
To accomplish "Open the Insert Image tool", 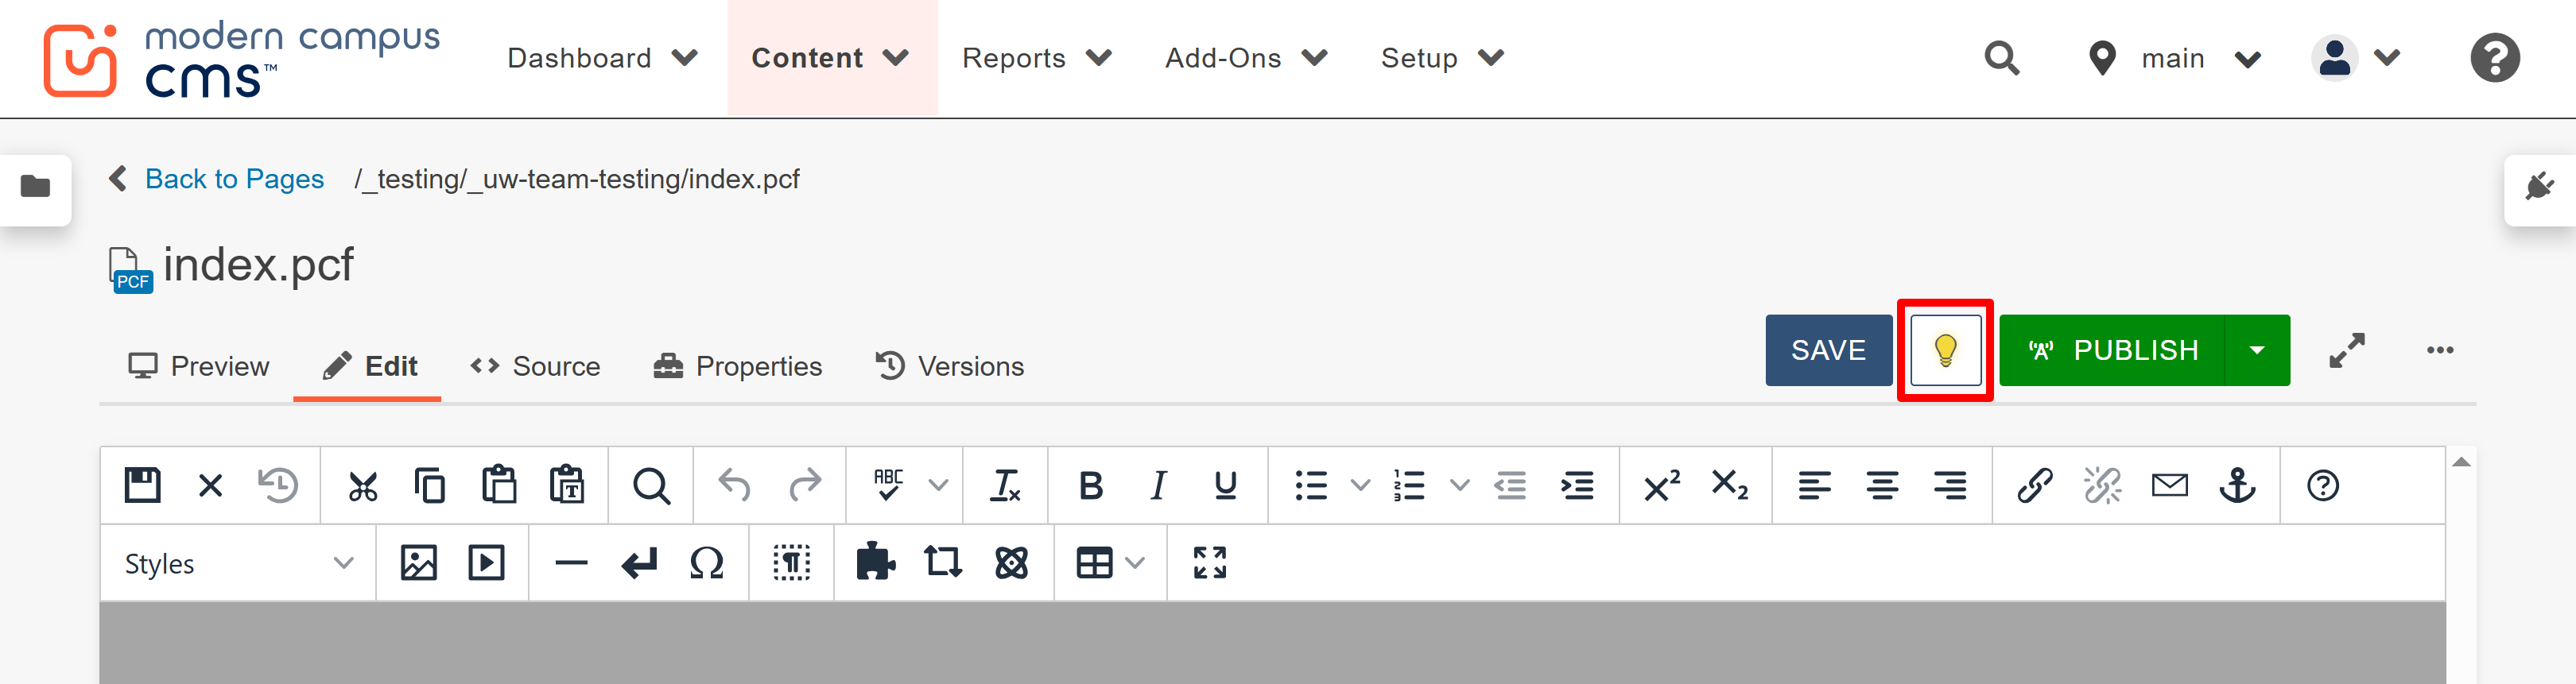I will [419, 562].
